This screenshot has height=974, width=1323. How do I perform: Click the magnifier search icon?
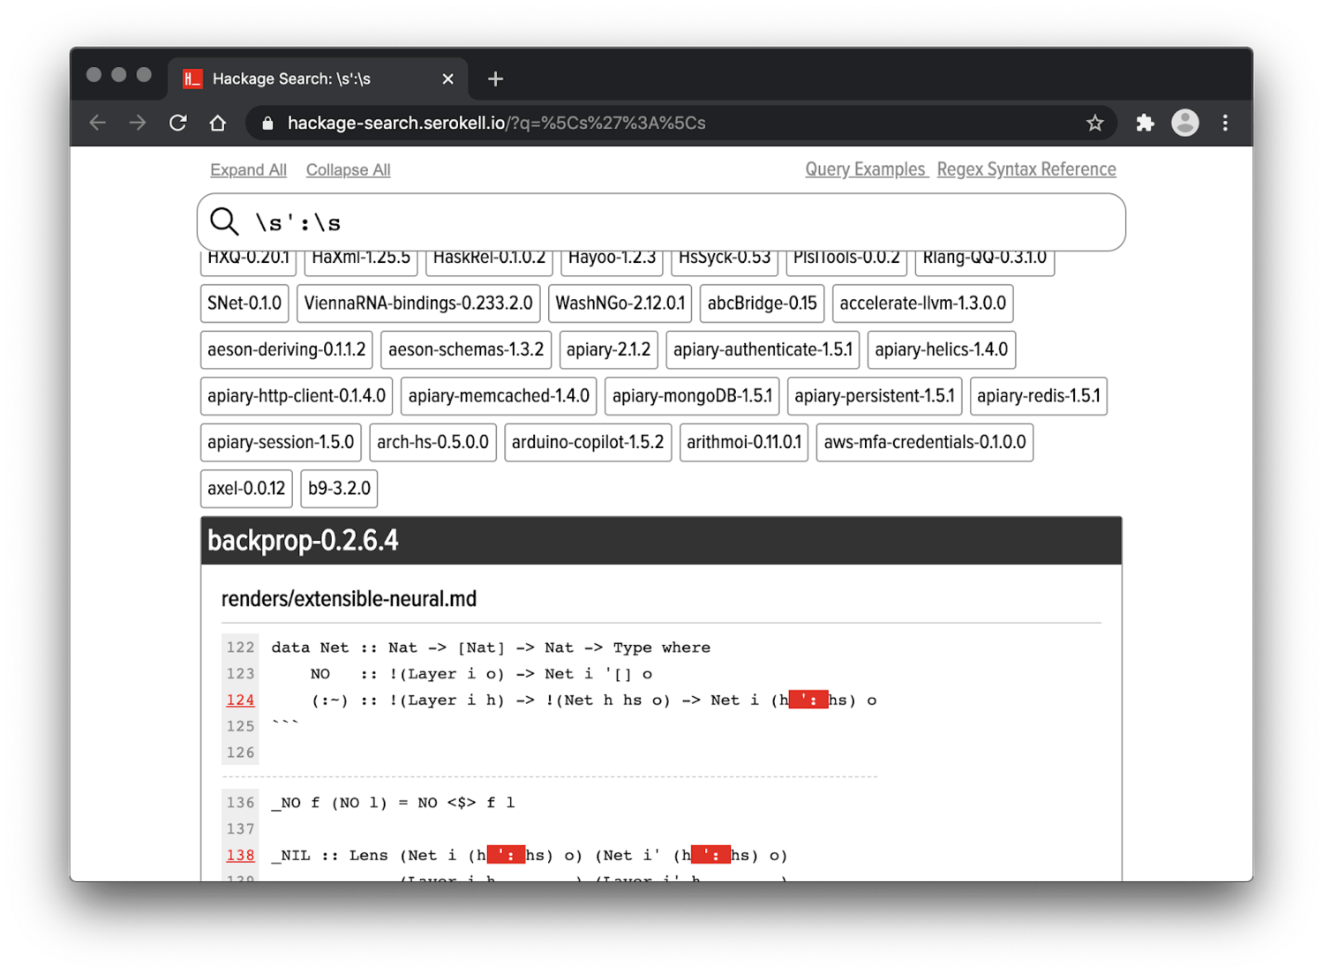(x=224, y=221)
